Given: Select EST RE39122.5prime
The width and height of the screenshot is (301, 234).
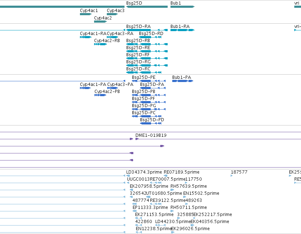Looking at the screenshot, I should click(x=156, y=204).
